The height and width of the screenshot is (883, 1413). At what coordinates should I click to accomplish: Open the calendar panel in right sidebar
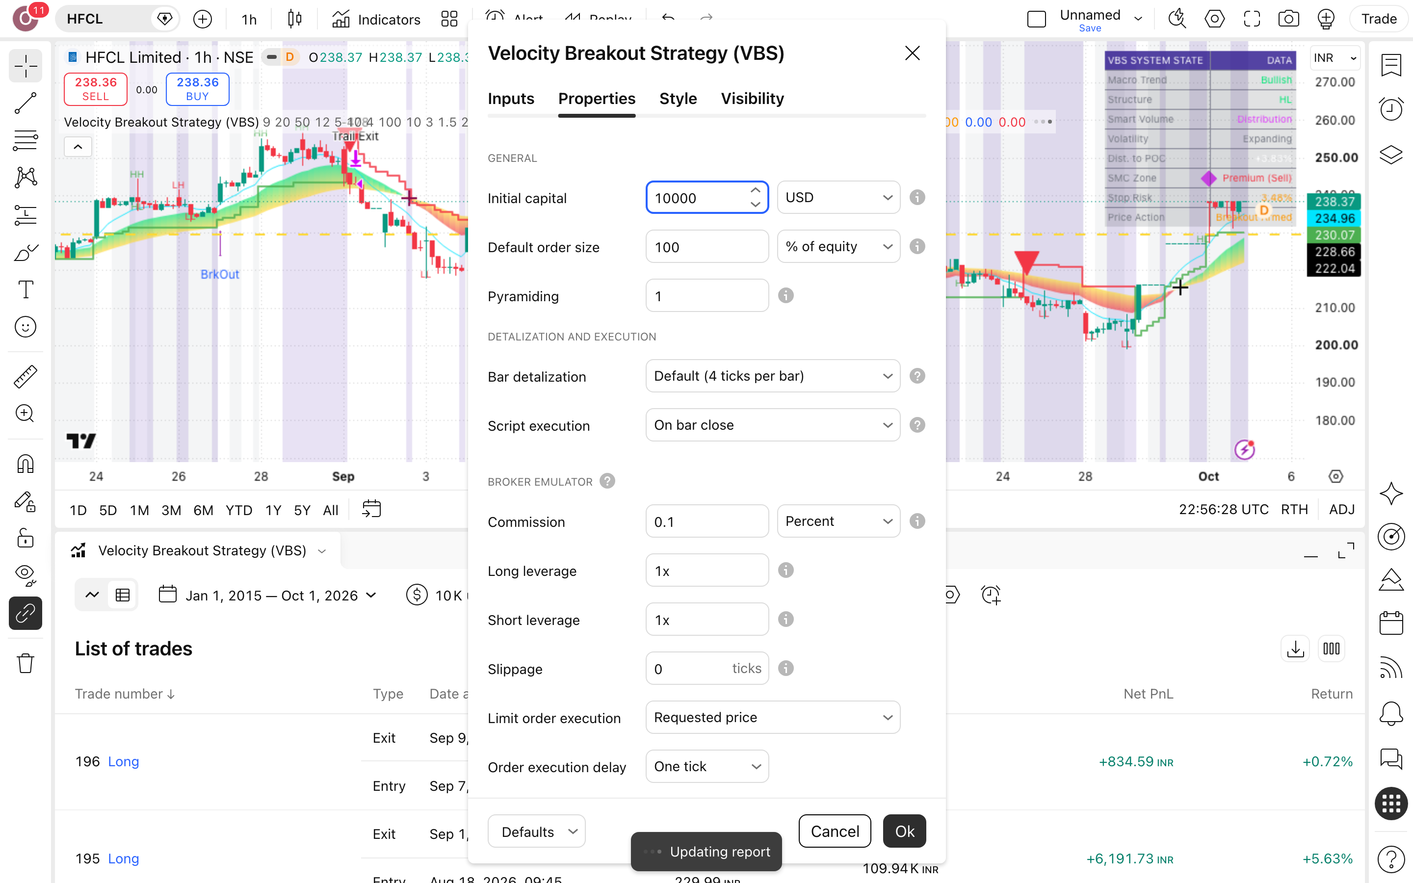1391,623
